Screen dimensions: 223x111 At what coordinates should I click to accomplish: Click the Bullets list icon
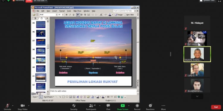tap(96, 15)
